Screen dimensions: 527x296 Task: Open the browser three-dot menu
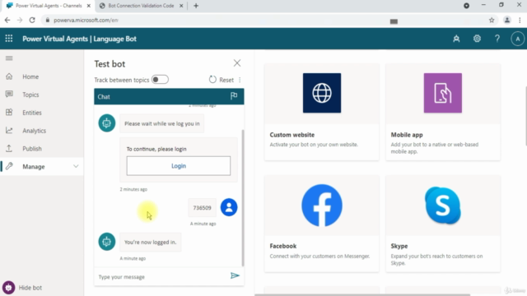[x=520, y=20]
